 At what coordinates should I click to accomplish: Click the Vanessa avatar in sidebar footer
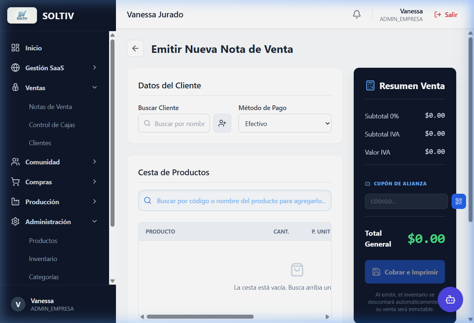coord(18,304)
